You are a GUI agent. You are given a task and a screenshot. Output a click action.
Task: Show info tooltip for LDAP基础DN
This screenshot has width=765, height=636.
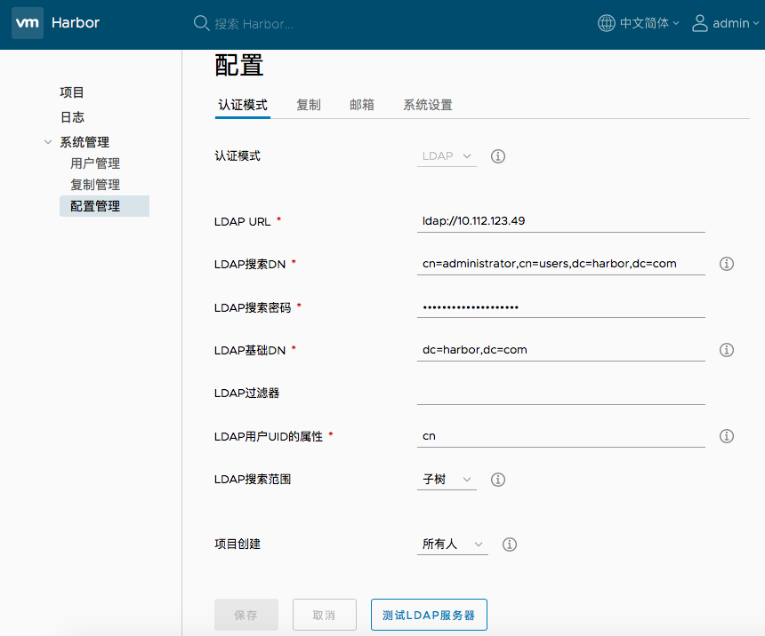tap(726, 350)
